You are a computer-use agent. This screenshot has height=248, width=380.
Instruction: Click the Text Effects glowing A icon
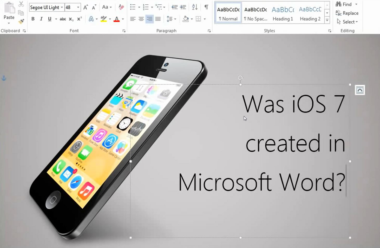[91, 19]
